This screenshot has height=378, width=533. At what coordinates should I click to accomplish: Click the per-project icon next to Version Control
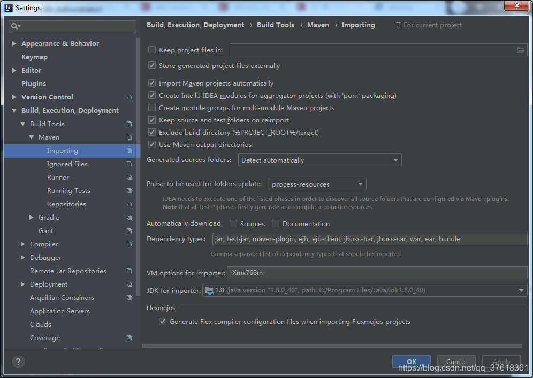coord(129,97)
